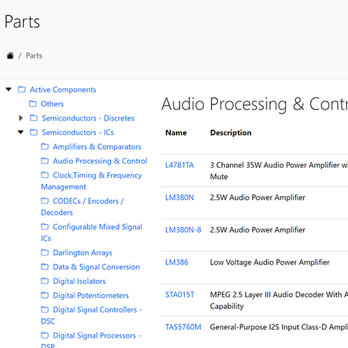This screenshot has width=348, height=348.
Task: Open Digital Isolators category
Action: click(x=79, y=281)
